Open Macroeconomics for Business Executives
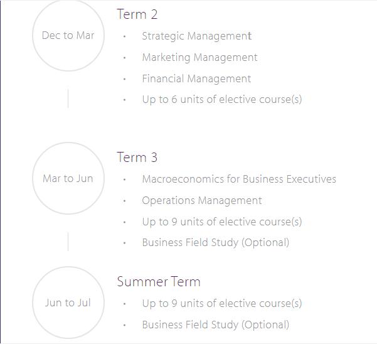377x344 pixels. point(239,180)
